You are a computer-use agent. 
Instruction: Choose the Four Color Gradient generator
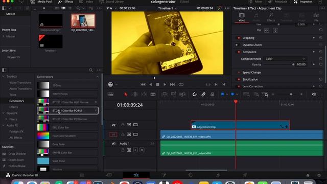67,136
